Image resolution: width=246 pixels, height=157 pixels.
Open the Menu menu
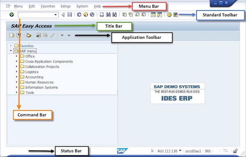click(18, 6)
